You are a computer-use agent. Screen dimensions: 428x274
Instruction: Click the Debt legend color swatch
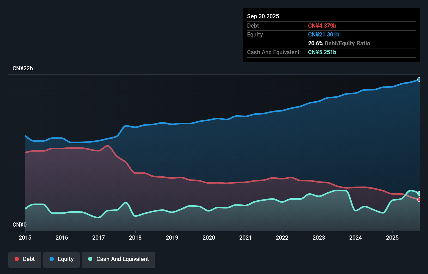16,259
